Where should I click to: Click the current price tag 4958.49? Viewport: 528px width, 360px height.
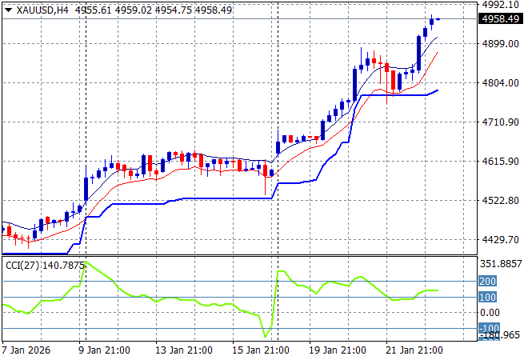click(503, 18)
